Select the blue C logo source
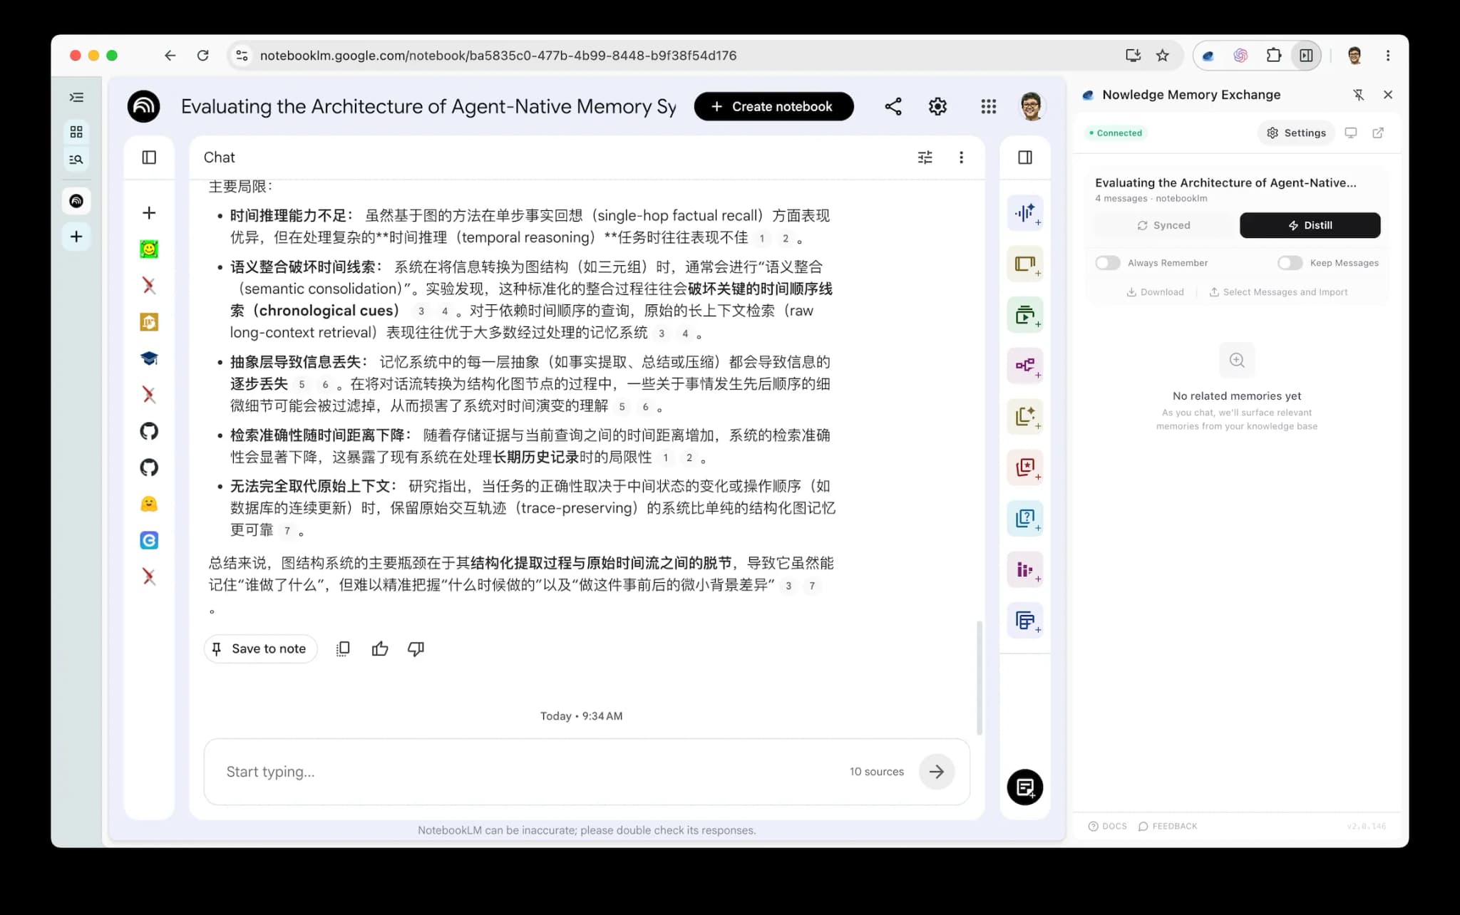This screenshot has height=915, width=1460. click(149, 541)
